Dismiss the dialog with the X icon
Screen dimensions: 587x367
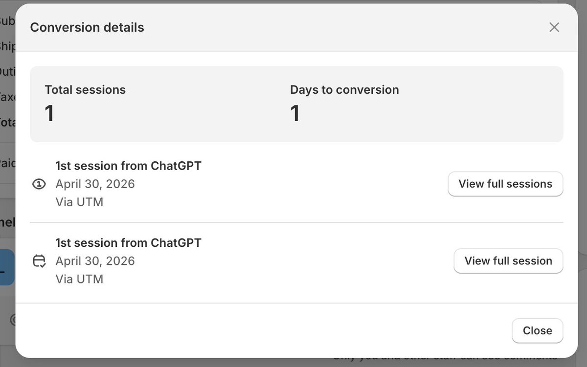pyautogui.click(x=554, y=27)
